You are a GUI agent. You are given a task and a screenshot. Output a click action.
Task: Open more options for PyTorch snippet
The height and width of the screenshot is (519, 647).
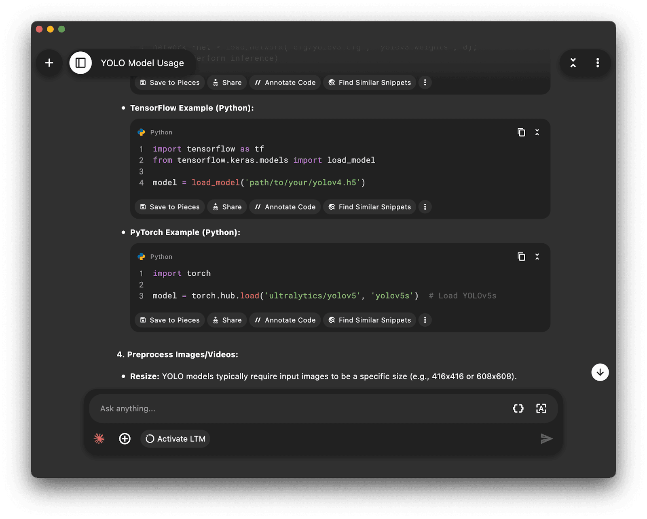[x=425, y=320]
